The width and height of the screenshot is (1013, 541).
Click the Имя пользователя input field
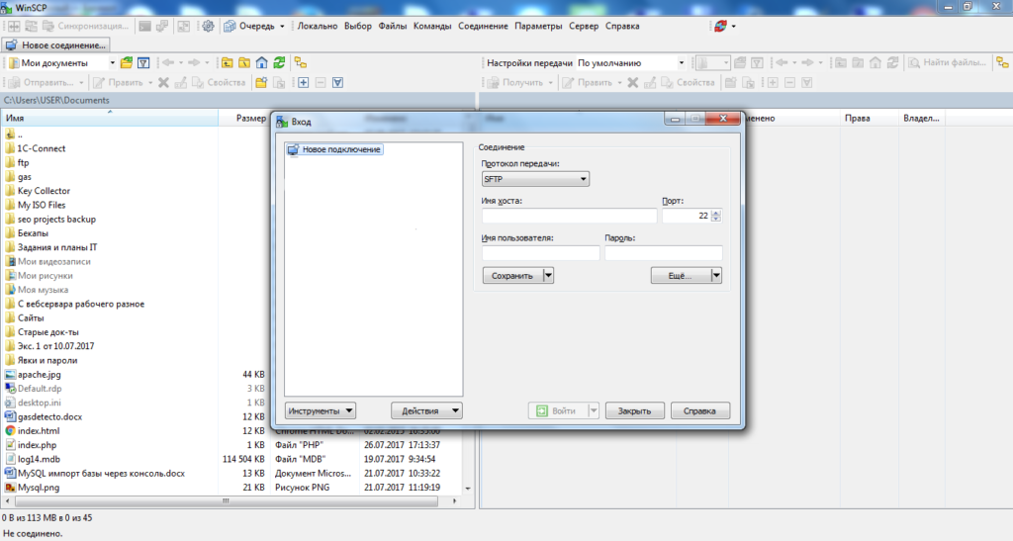click(541, 253)
